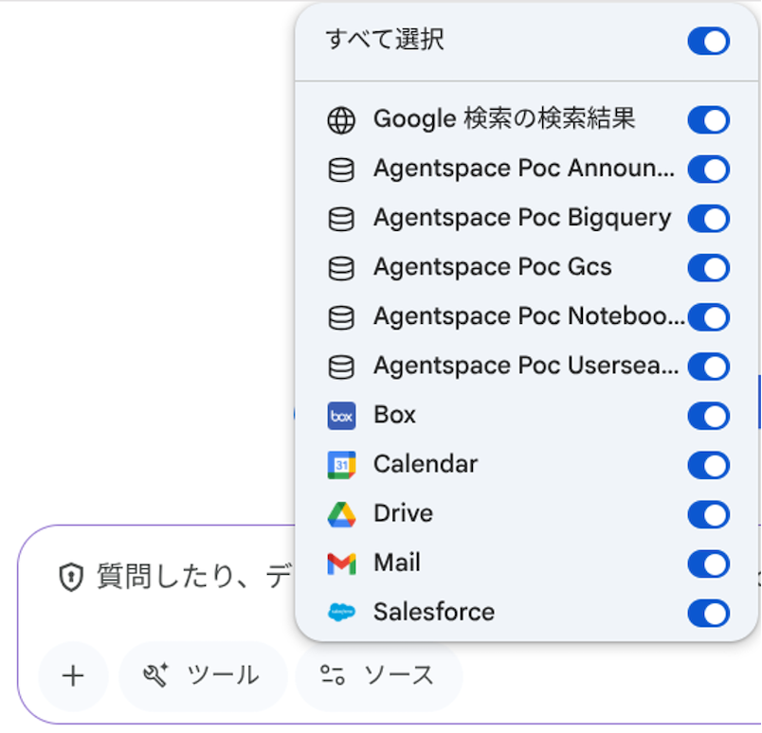762x733 pixels.
Task: Toggle Agentspace Poc Bigquery switch
Action: [709, 219]
